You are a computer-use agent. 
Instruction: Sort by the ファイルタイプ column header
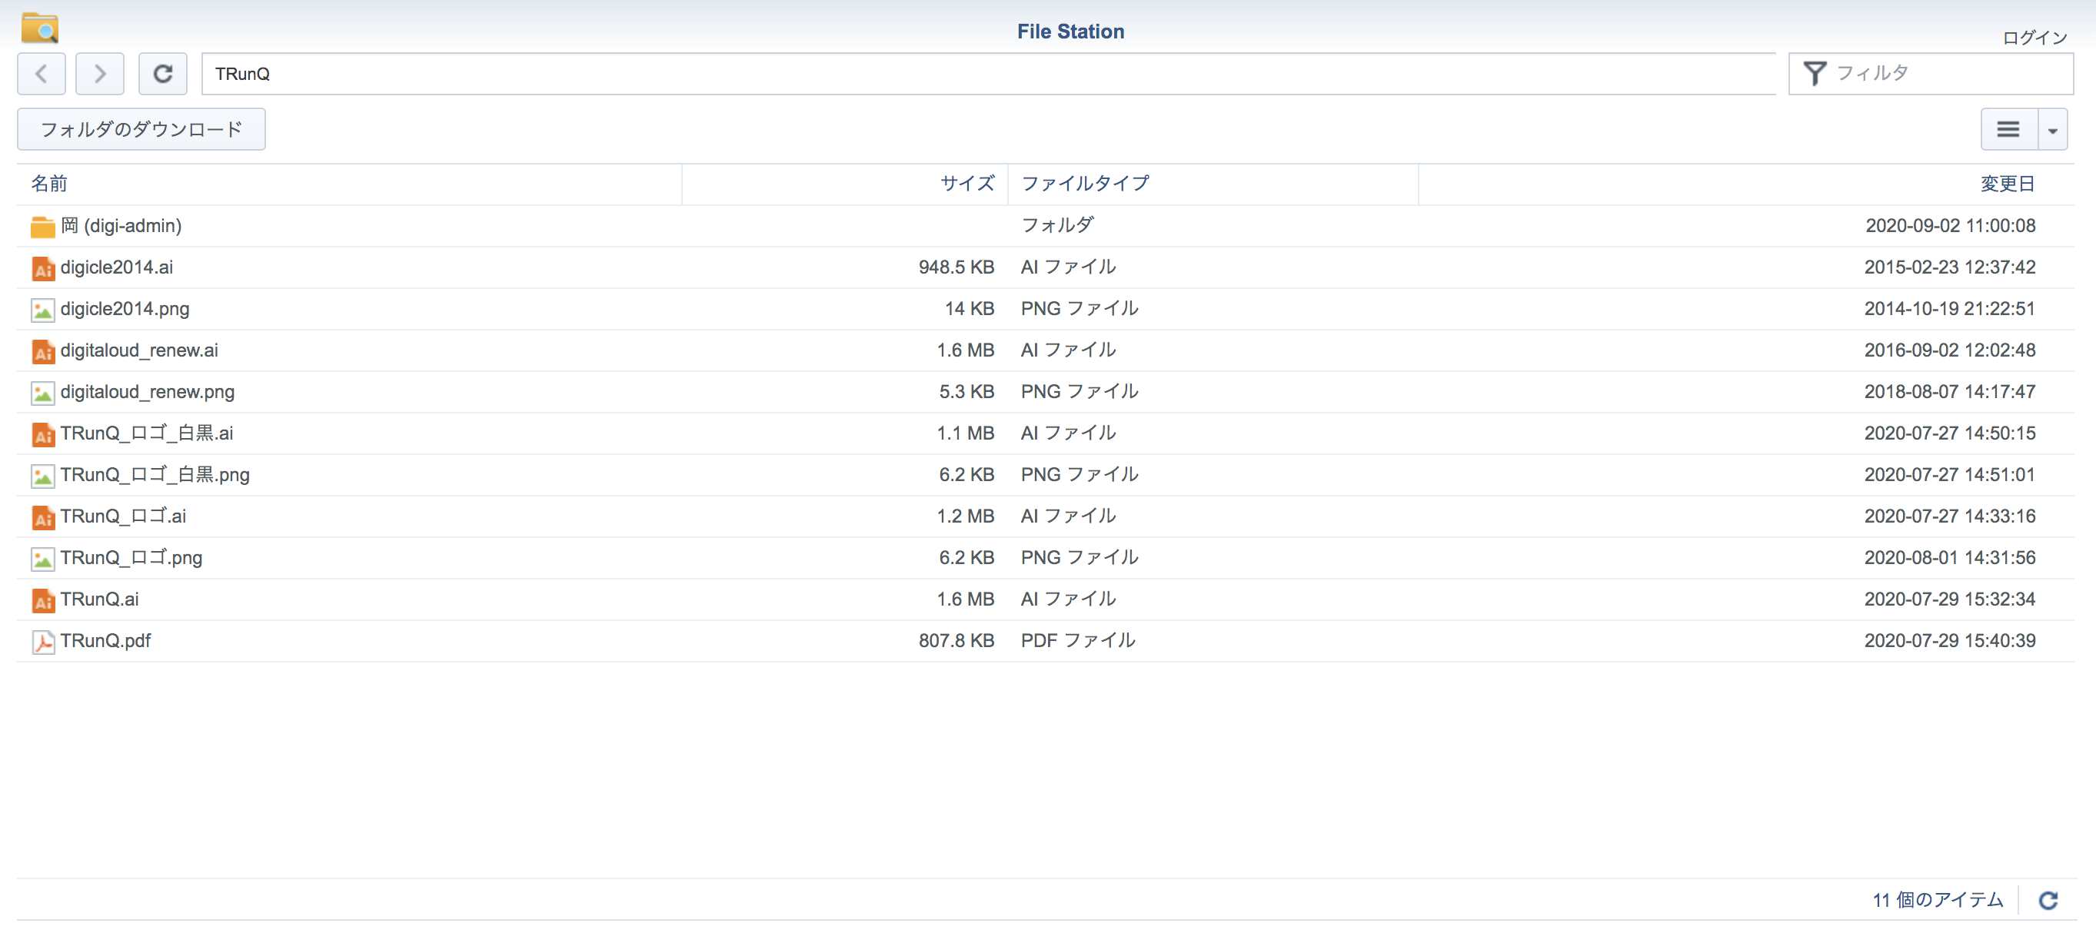point(1085,184)
